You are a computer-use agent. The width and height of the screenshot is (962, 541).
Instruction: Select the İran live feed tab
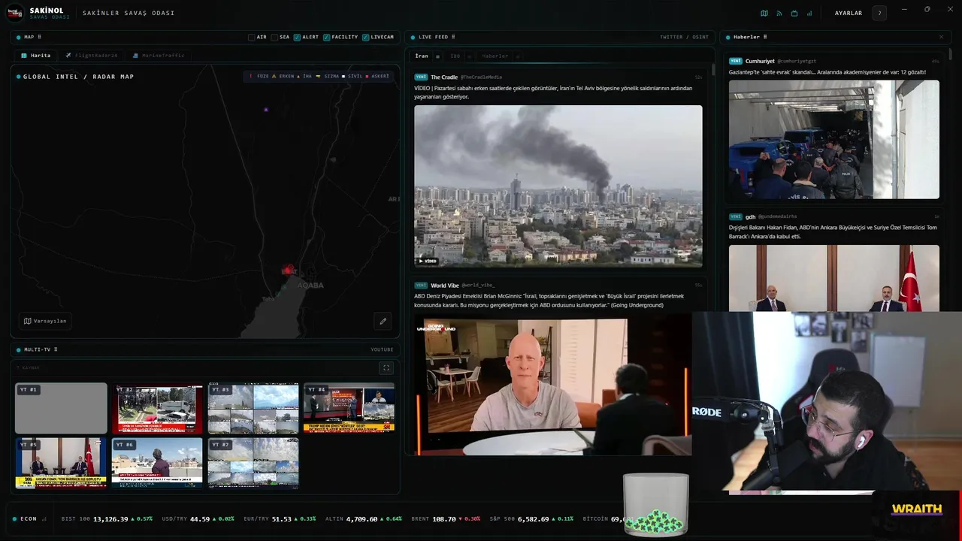click(x=422, y=56)
